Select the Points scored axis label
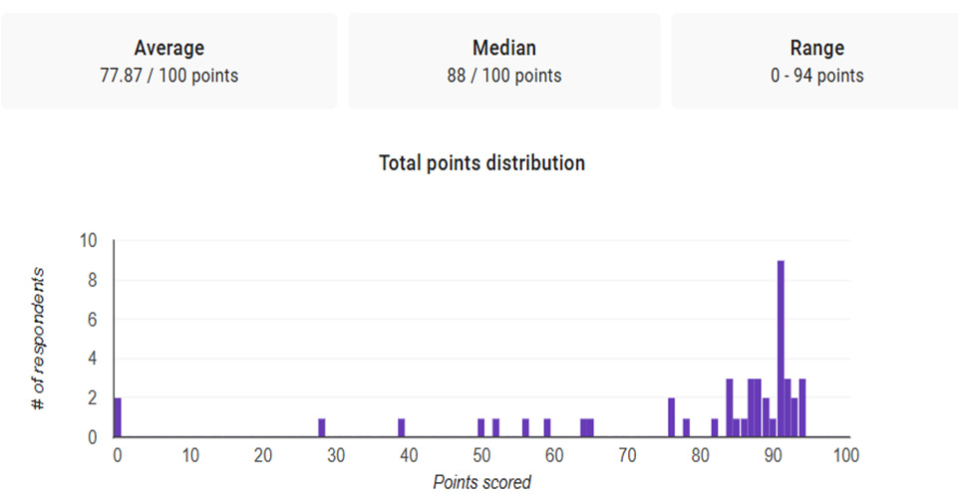Image resolution: width=958 pixels, height=499 pixels. pyautogui.click(x=481, y=482)
